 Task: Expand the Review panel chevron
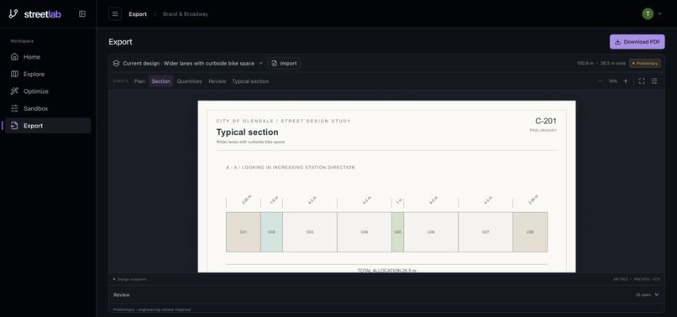coord(657,294)
